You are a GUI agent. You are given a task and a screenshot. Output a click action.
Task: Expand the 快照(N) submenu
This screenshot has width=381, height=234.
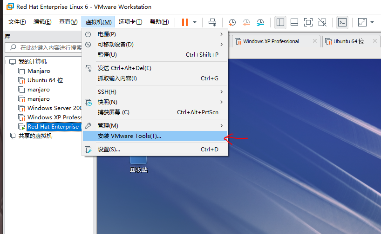pyautogui.click(x=155, y=102)
